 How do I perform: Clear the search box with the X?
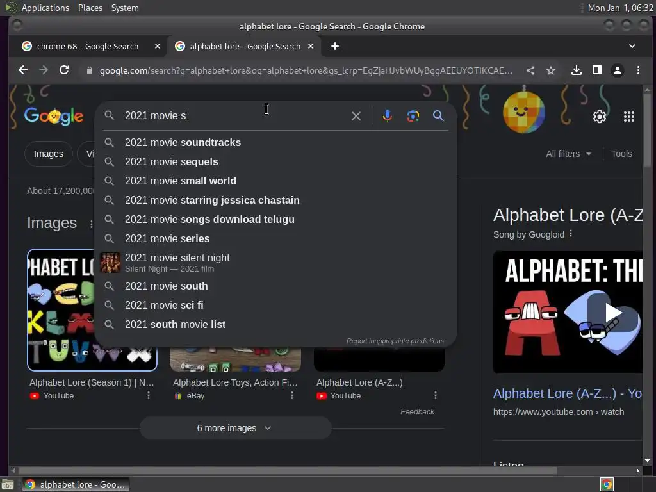pos(356,116)
